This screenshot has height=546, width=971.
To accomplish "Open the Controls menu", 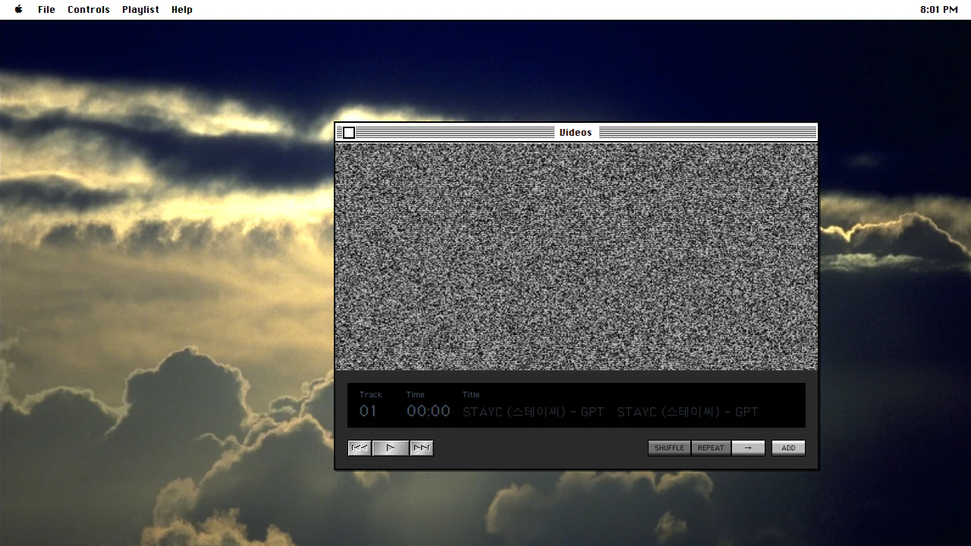I will click(x=89, y=9).
